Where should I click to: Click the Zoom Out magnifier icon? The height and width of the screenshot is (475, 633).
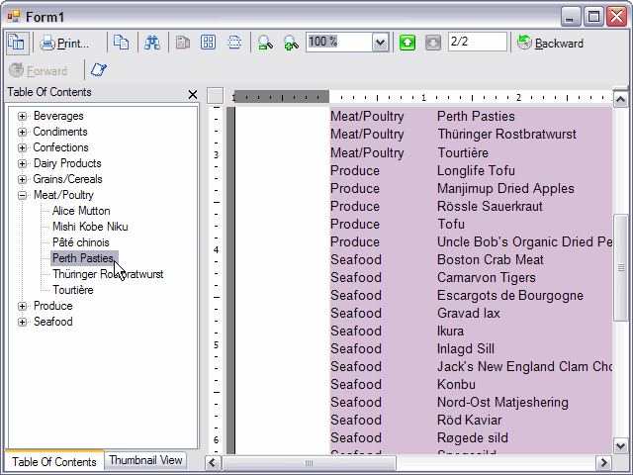coord(264,43)
